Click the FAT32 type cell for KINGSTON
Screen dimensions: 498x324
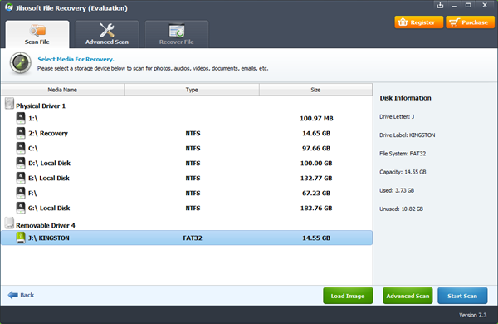point(193,238)
